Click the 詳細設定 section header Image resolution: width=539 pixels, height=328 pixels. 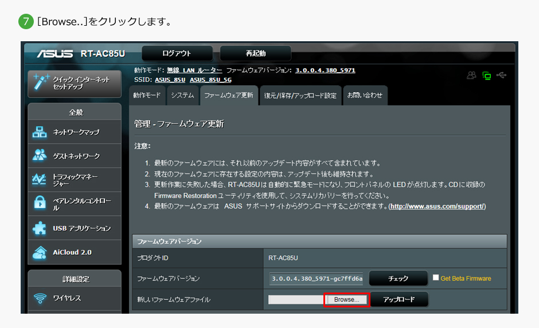76,279
